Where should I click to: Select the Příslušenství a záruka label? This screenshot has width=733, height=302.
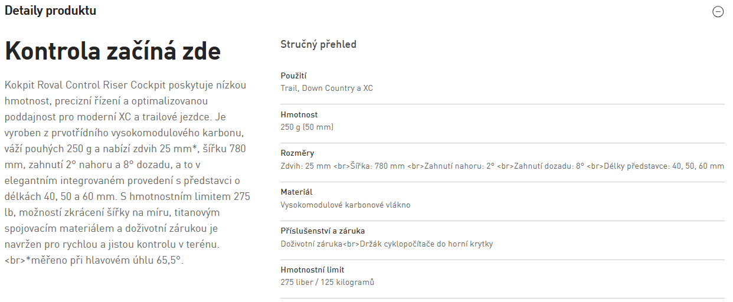click(326, 231)
